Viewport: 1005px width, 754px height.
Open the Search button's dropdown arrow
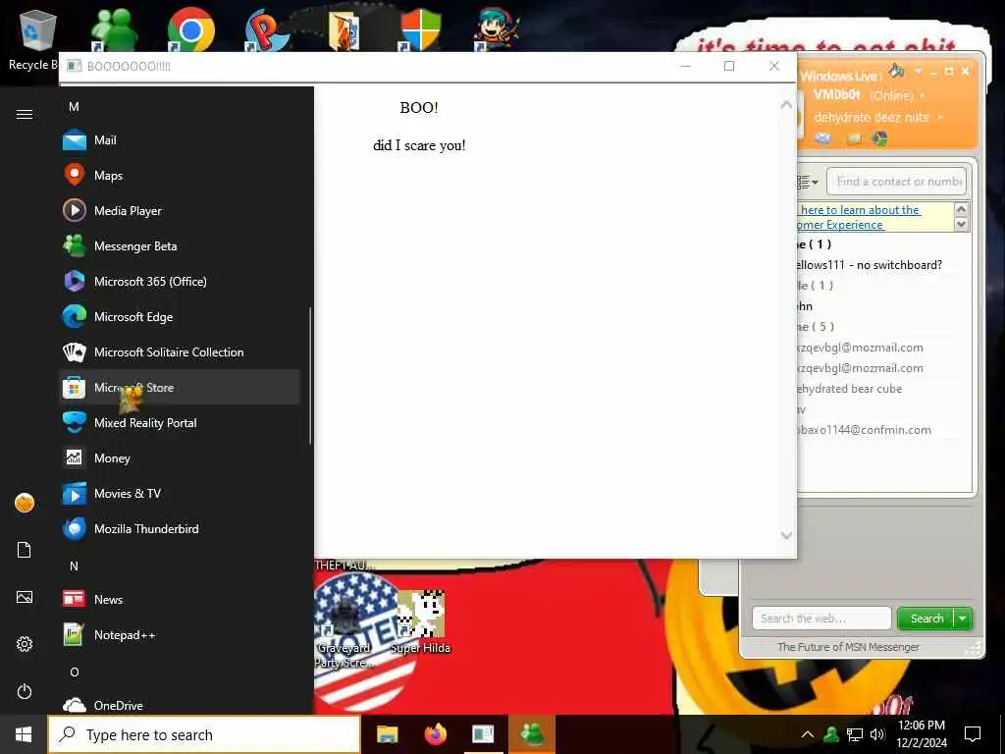tap(963, 619)
